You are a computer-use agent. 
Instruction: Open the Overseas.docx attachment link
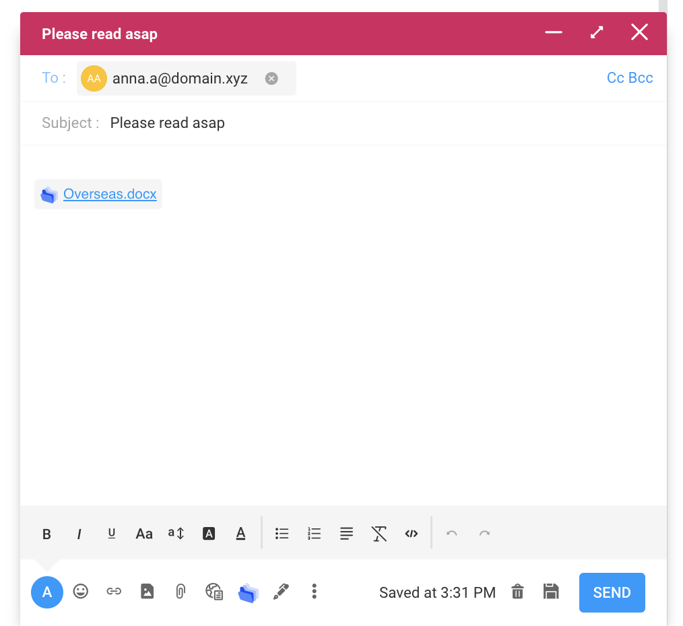coord(110,195)
